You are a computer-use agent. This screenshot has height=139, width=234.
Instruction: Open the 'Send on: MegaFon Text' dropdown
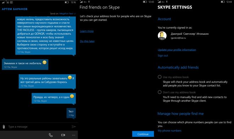tap(63, 13)
